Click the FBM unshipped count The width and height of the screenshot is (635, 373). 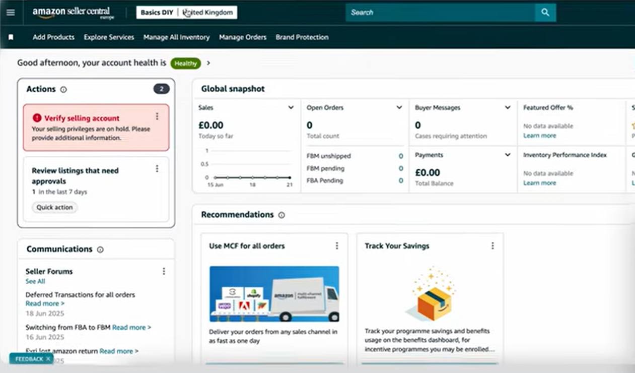[x=401, y=156]
